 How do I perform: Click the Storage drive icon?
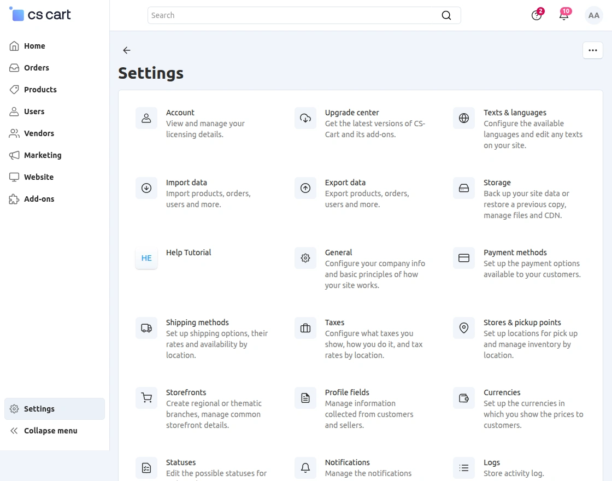(464, 188)
